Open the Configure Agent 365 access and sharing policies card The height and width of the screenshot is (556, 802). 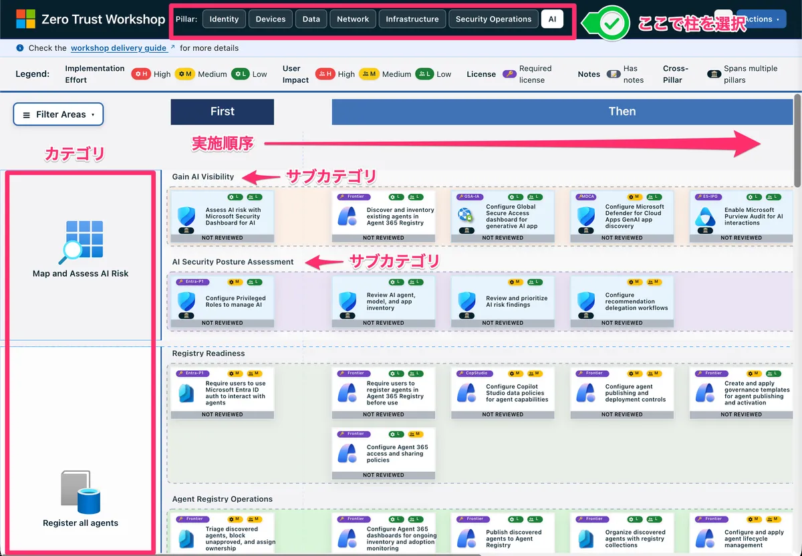click(x=383, y=453)
